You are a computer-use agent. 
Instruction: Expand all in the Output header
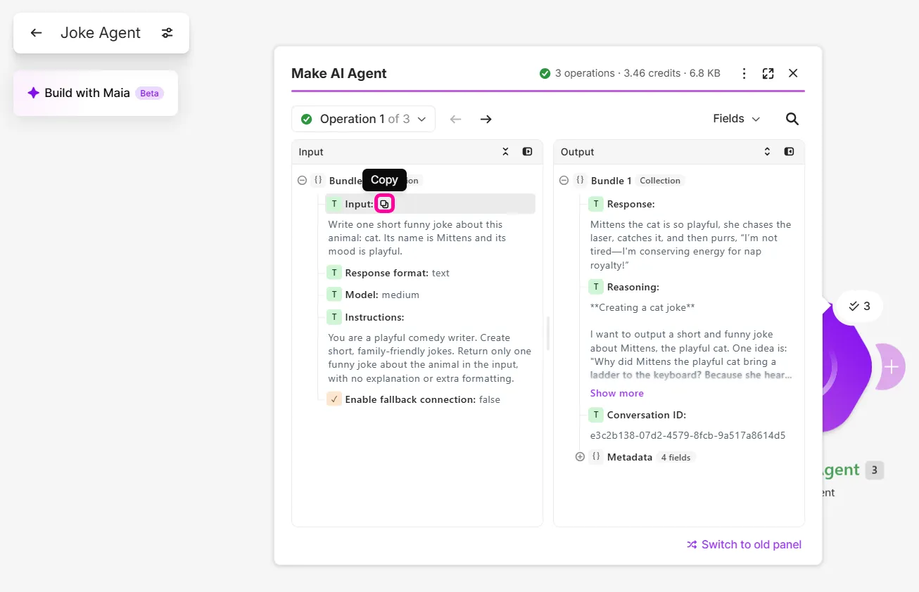click(767, 152)
